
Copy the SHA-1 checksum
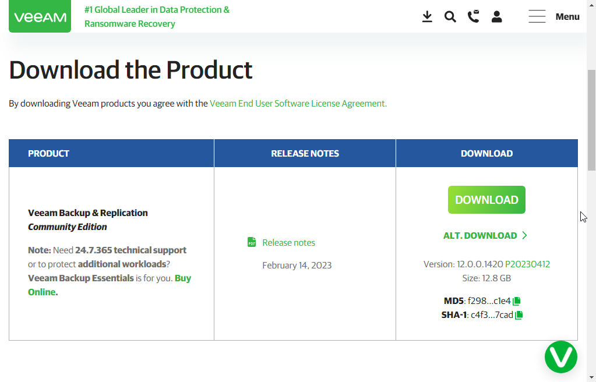coord(519,315)
